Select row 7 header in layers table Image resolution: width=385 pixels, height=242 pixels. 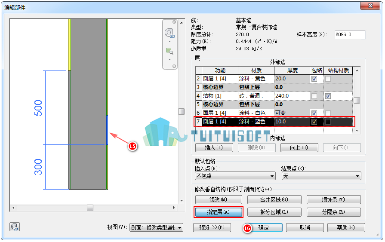(198, 122)
